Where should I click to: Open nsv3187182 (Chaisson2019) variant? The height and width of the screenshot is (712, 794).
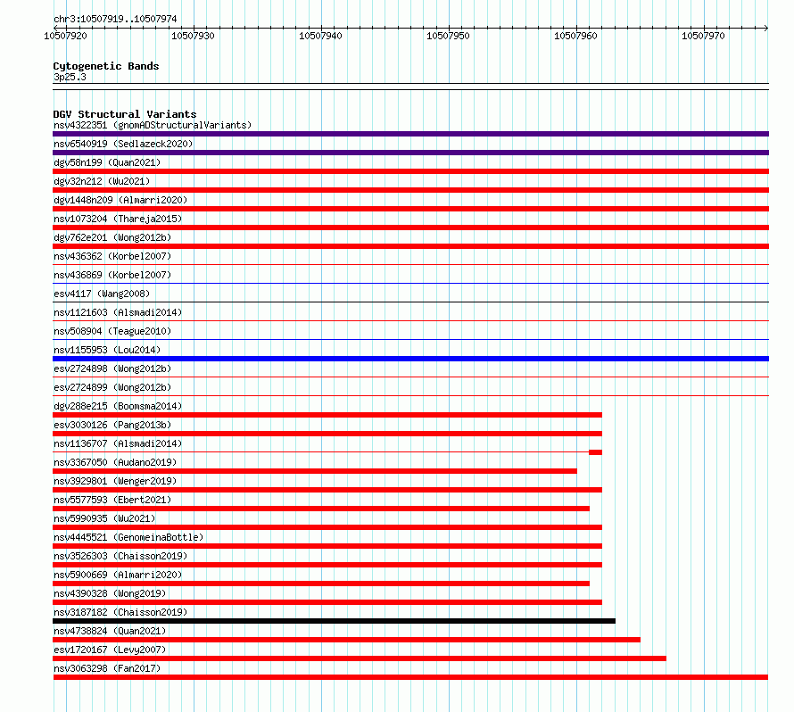(x=120, y=612)
